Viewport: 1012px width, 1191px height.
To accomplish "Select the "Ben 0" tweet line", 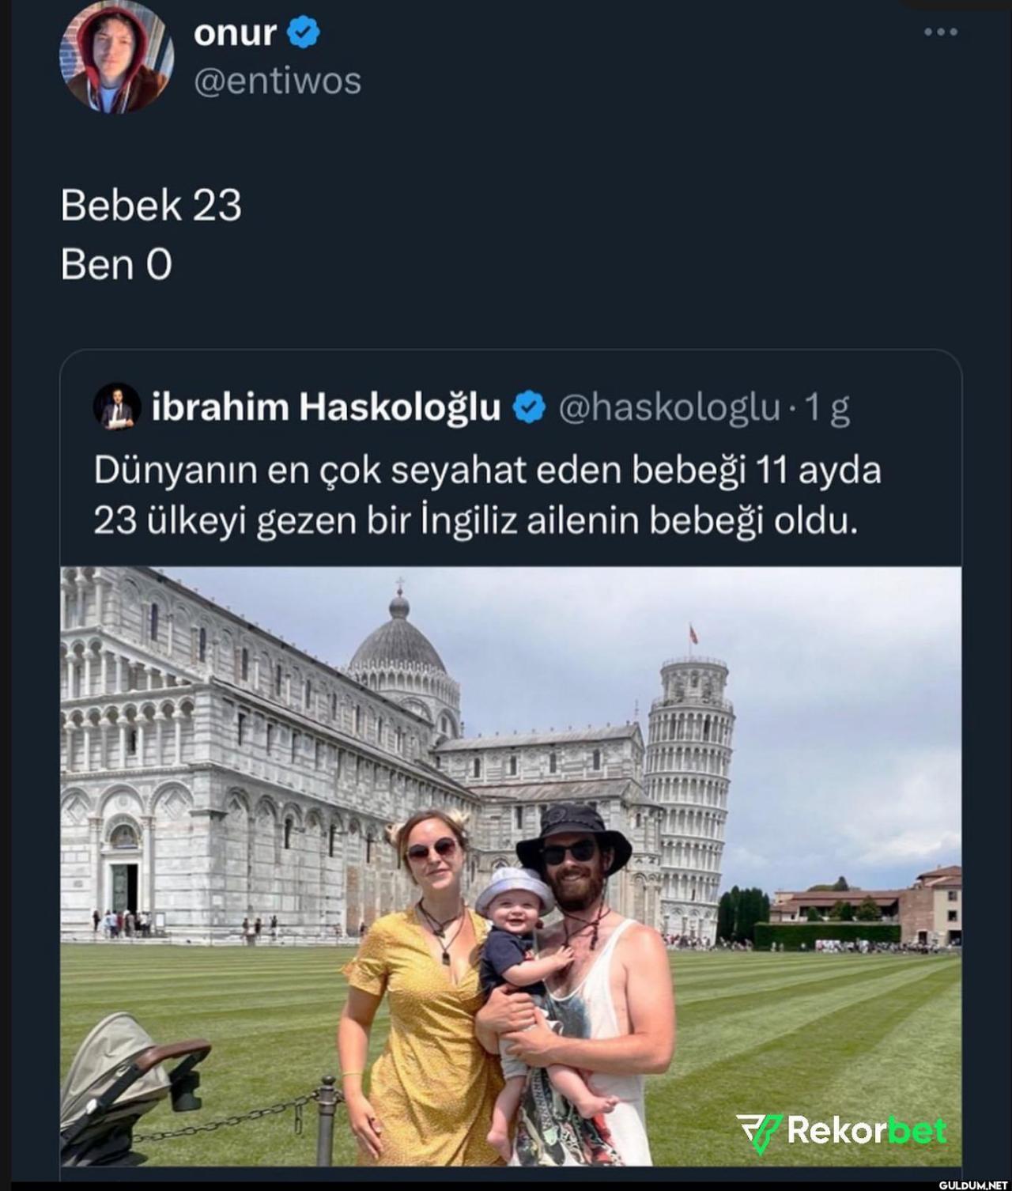I will (x=116, y=264).
